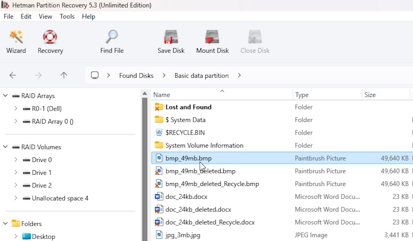Viewport: 413px width, 241px height.
Task: Click the bmp_49mb.bmp file icon
Action: [x=159, y=158]
